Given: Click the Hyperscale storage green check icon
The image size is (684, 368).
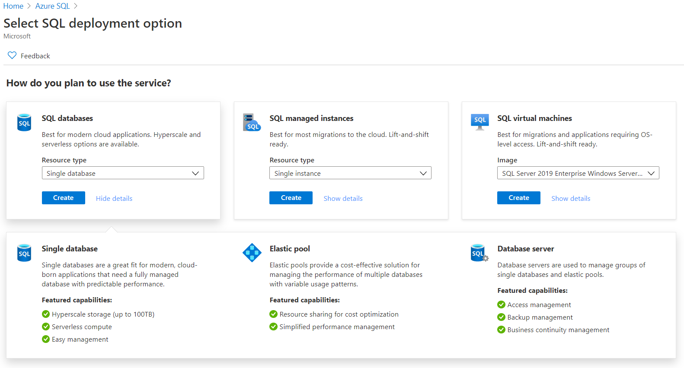Looking at the screenshot, I should [46, 314].
